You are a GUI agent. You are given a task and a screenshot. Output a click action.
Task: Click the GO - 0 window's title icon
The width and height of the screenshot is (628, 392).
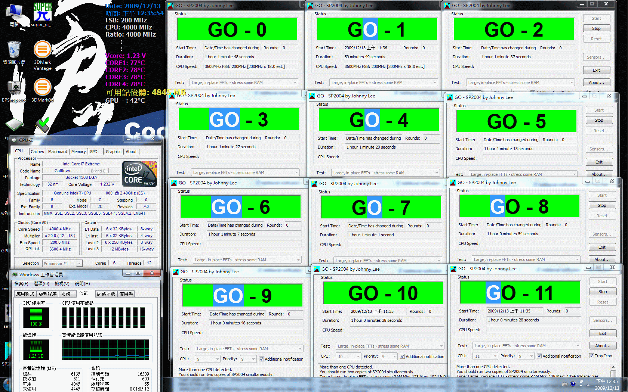(x=170, y=6)
